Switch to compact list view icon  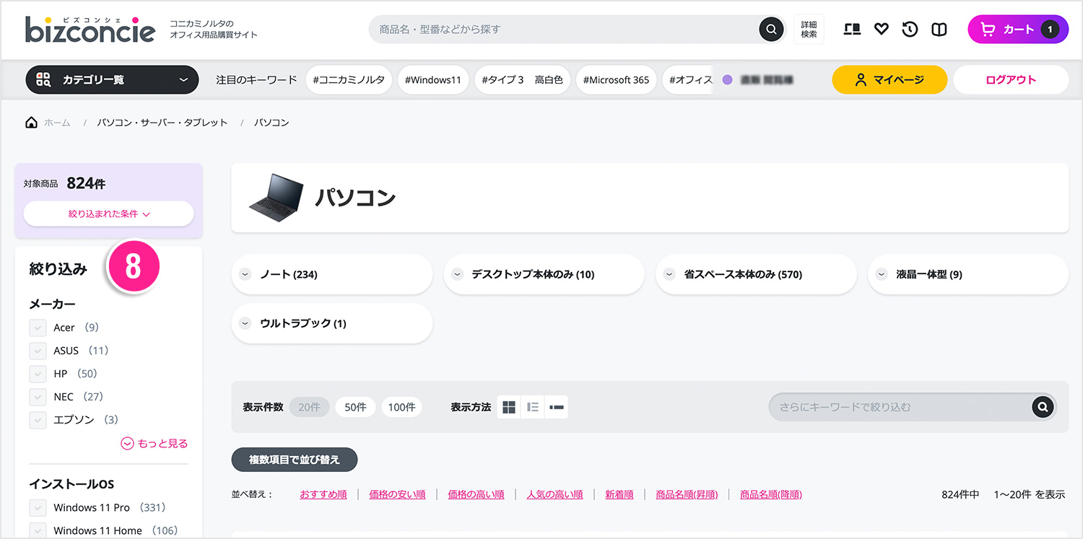click(556, 407)
